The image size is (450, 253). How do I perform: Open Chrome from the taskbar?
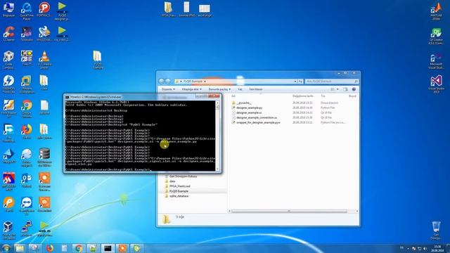coord(79,248)
